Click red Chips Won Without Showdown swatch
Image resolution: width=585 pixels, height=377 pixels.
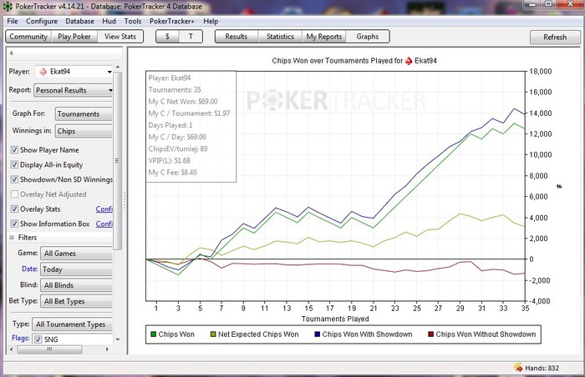[430, 334]
